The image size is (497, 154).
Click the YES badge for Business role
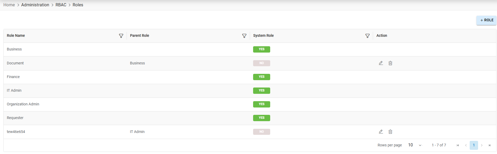pos(262,49)
